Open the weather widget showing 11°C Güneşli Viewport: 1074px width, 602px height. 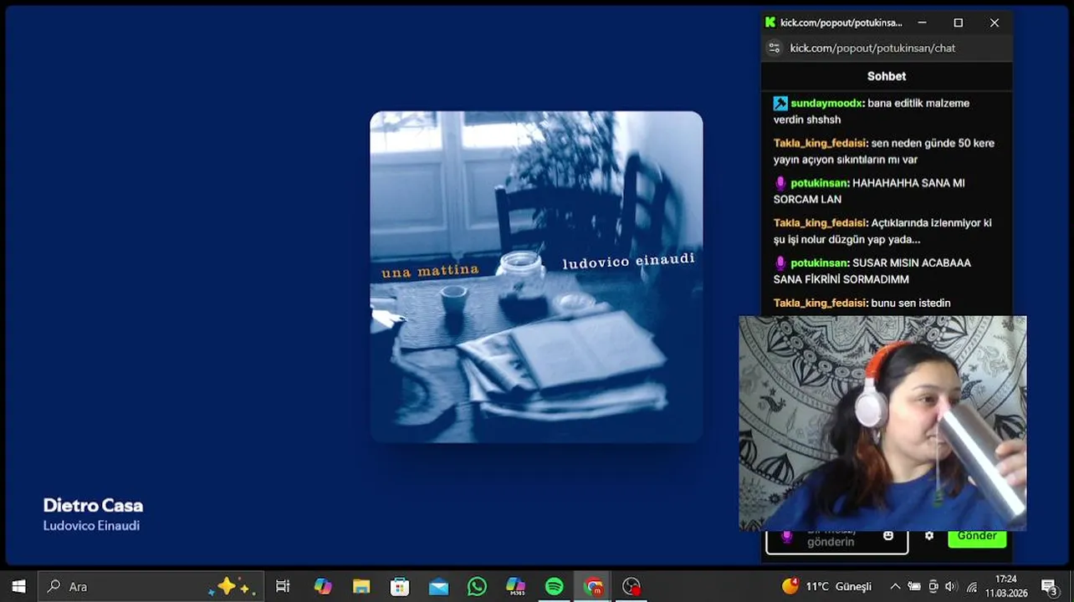click(x=826, y=586)
